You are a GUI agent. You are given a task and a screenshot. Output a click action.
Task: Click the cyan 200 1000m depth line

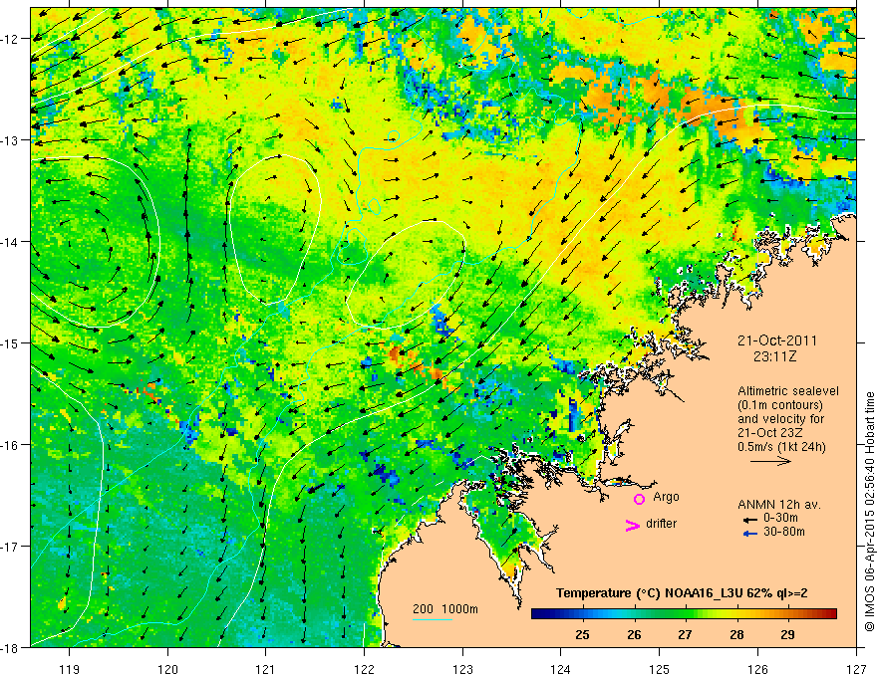click(x=433, y=619)
